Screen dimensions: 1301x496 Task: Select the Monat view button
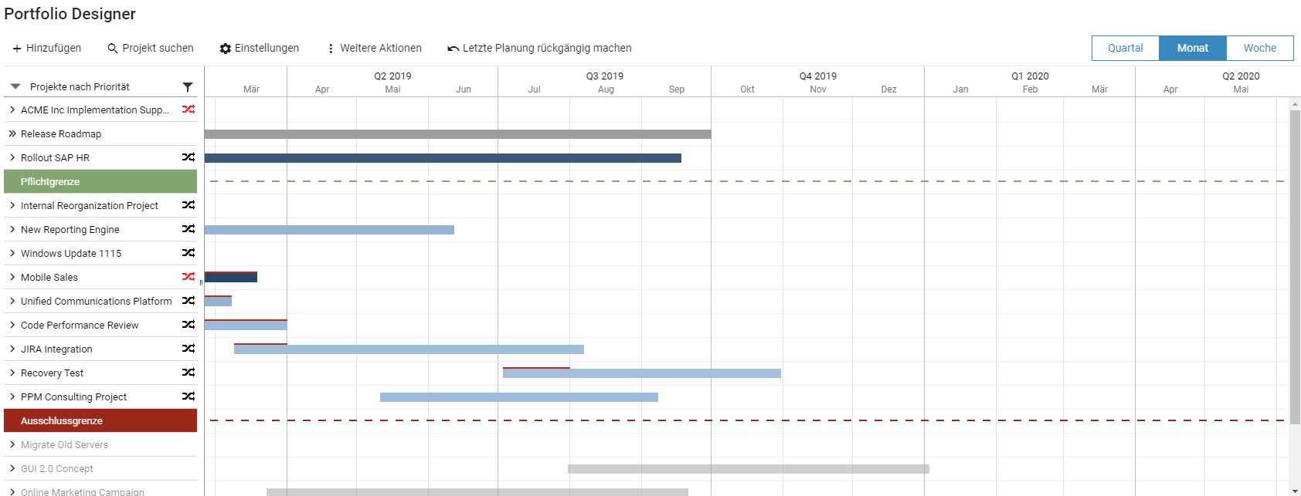point(1192,48)
